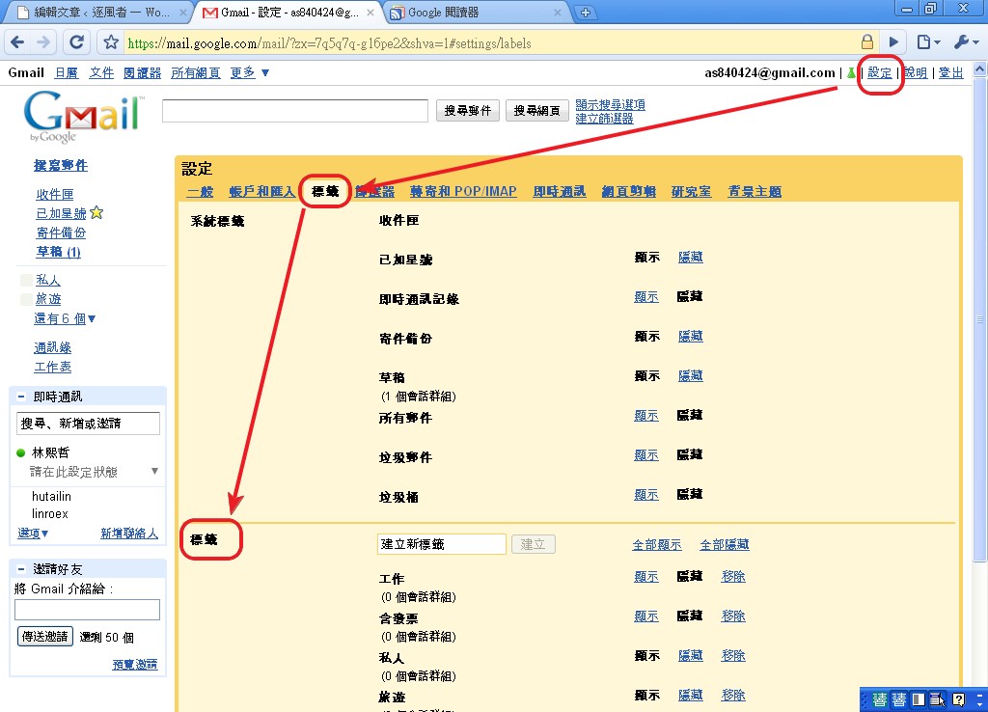Switch to the Google 閱讀器 tab
Screen dimensions: 988x712
pos(443,13)
